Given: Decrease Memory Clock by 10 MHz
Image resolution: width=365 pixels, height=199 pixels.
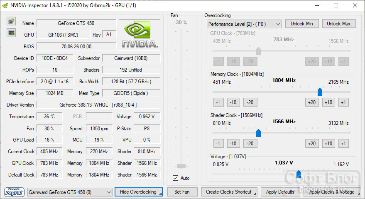Looking at the screenshot, I should coord(233,102).
